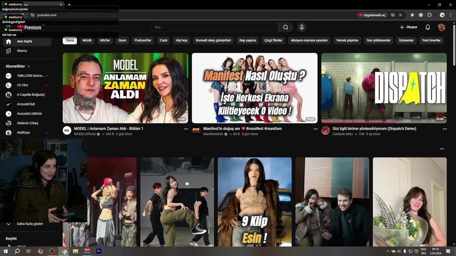Click the ManifestGirls channel avatar
456x256 pixels.
click(x=196, y=130)
